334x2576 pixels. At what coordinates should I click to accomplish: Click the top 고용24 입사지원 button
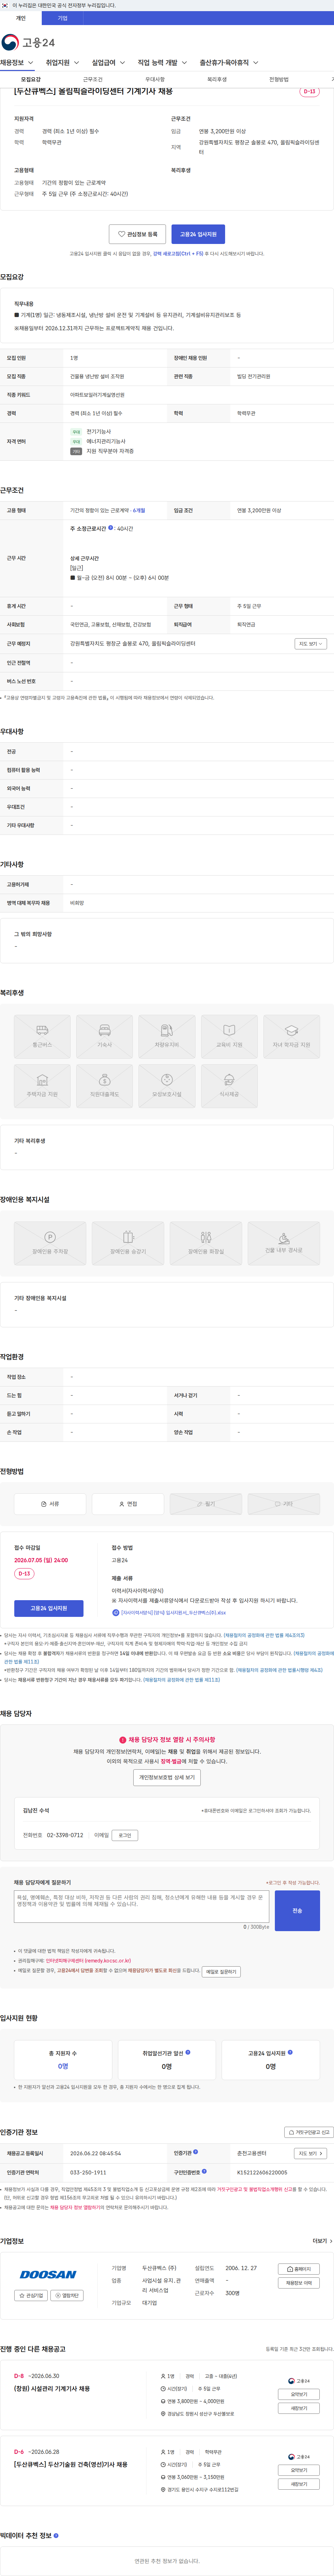tap(198, 234)
